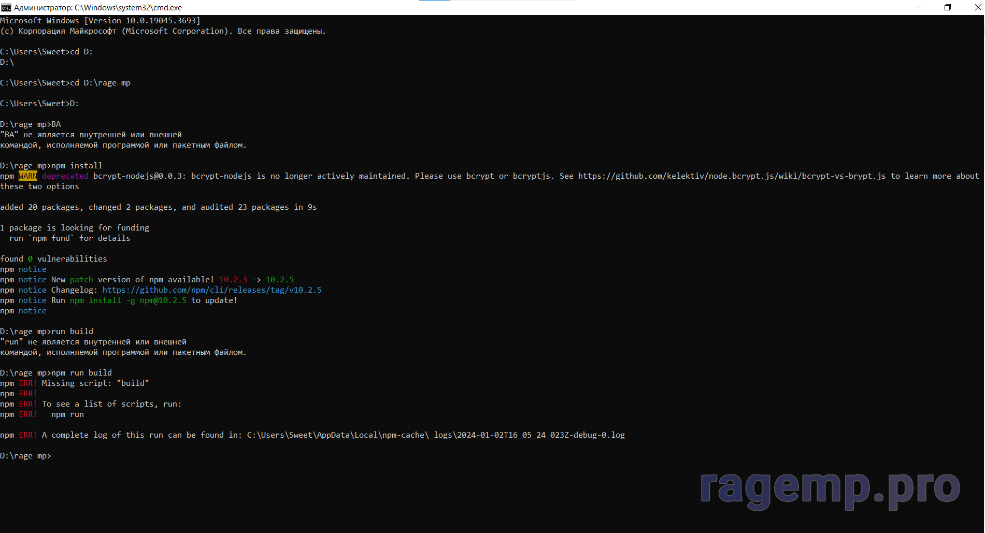This screenshot has width=985, height=533.
Task: Click the typed 'npm run build' command
Action: point(81,373)
